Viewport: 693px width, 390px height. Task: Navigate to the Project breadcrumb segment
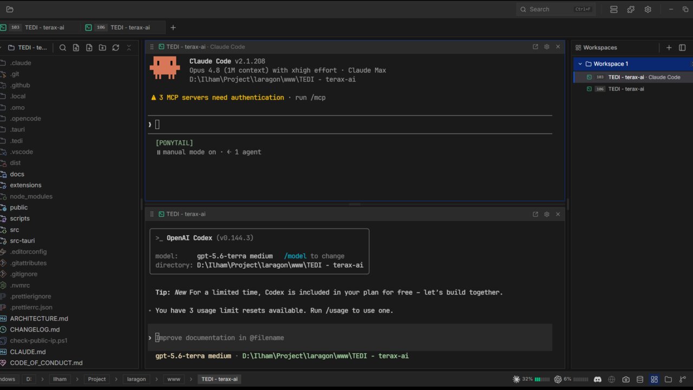97,379
